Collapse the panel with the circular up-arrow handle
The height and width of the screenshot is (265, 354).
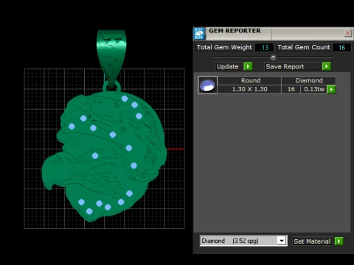(273, 57)
